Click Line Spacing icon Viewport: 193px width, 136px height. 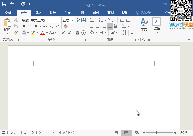124,26
